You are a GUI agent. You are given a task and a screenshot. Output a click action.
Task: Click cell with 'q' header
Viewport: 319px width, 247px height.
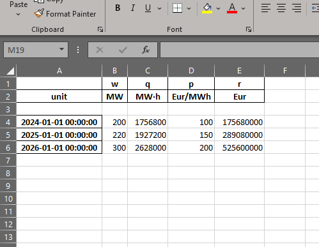pos(148,84)
